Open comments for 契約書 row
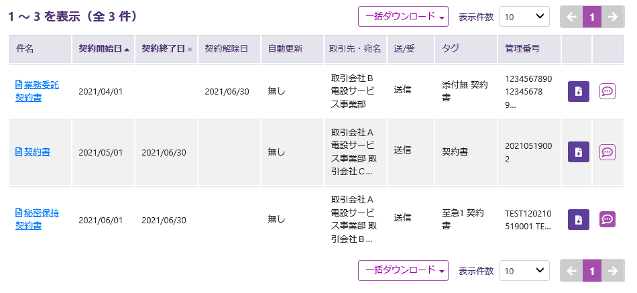 (607, 152)
